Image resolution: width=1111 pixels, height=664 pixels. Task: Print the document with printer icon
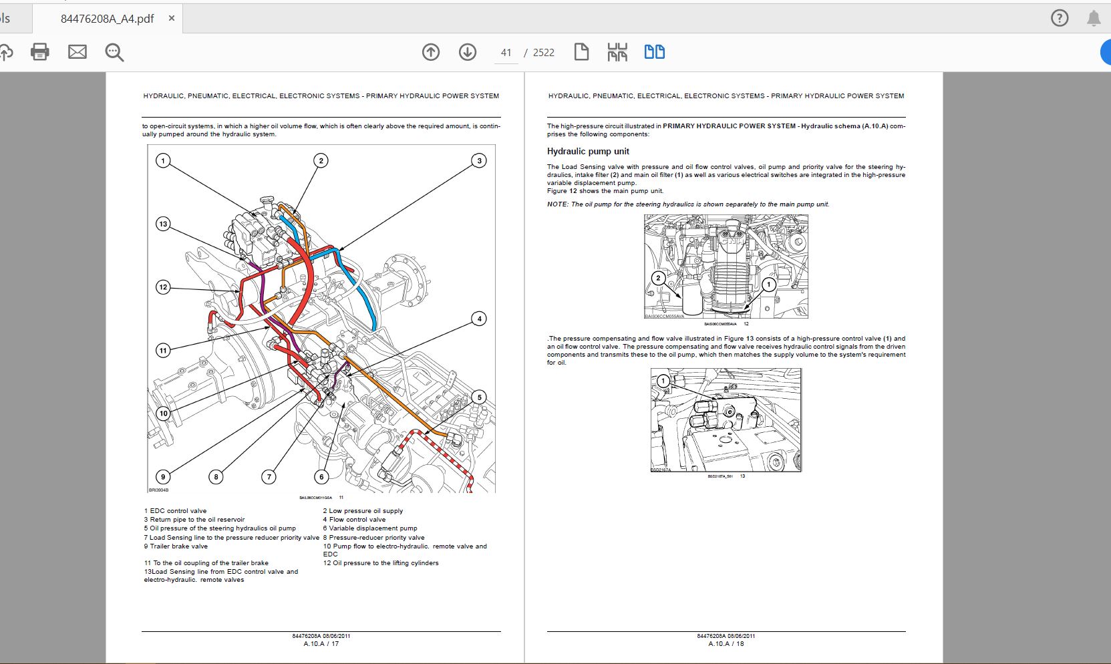click(x=40, y=52)
